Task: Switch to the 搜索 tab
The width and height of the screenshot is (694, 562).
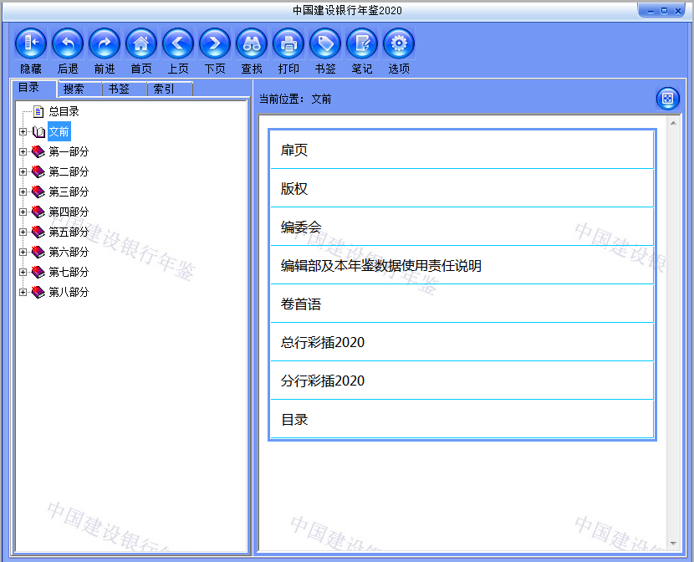Action: pyautogui.click(x=79, y=89)
